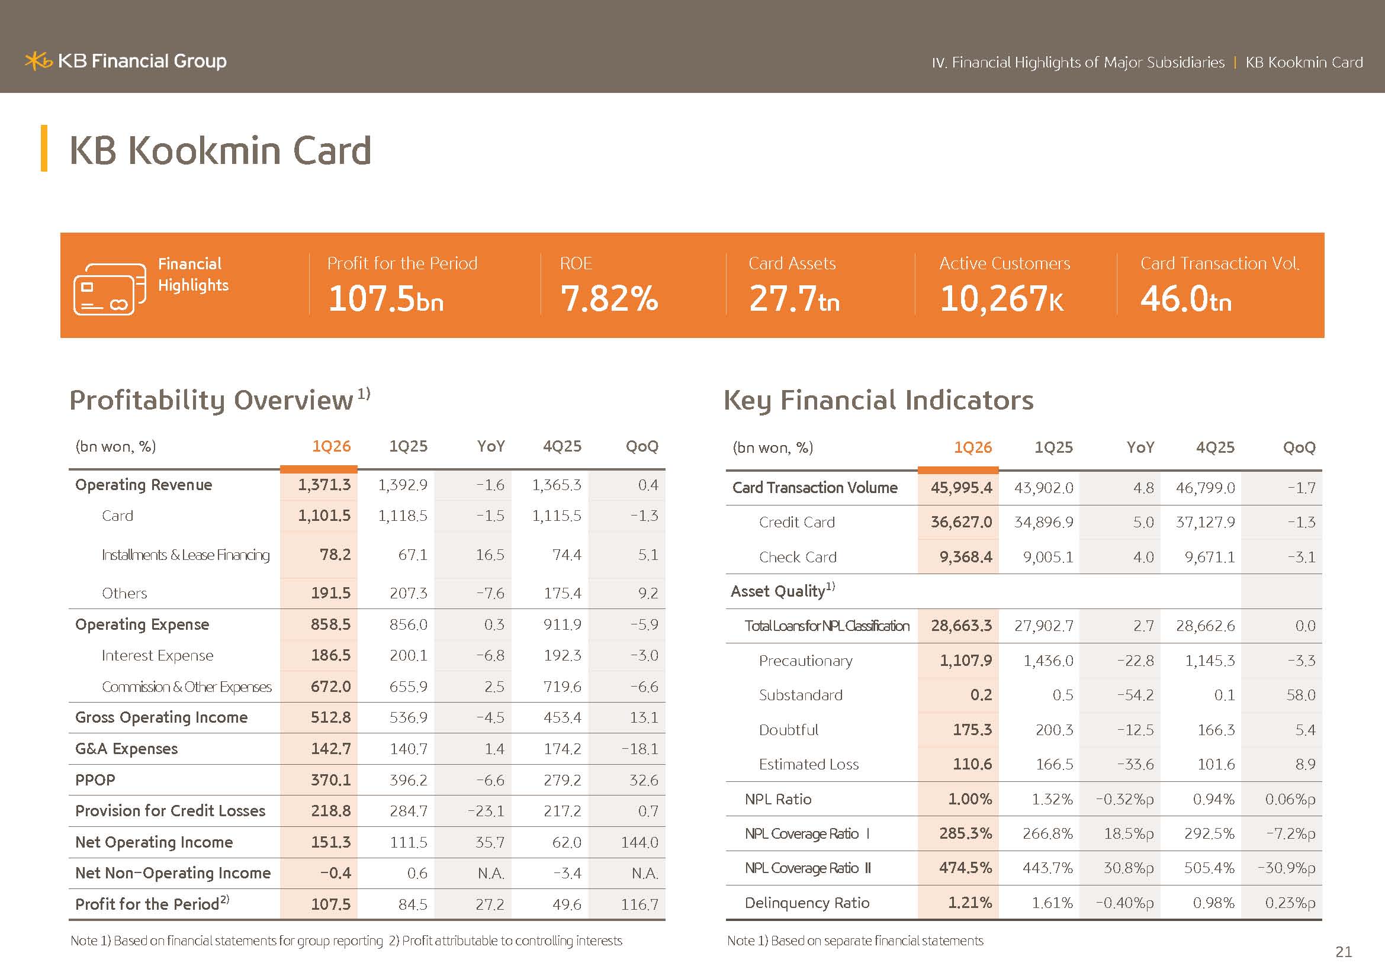Viewport: 1385px width, 979px height.
Task: Click the Profit for the Period 107.5bn figure
Action: (386, 299)
